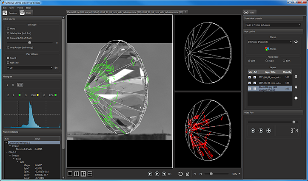The height and width of the screenshot is (181, 308).
Task: Enable the Half Time checkbox
Action: point(8,63)
